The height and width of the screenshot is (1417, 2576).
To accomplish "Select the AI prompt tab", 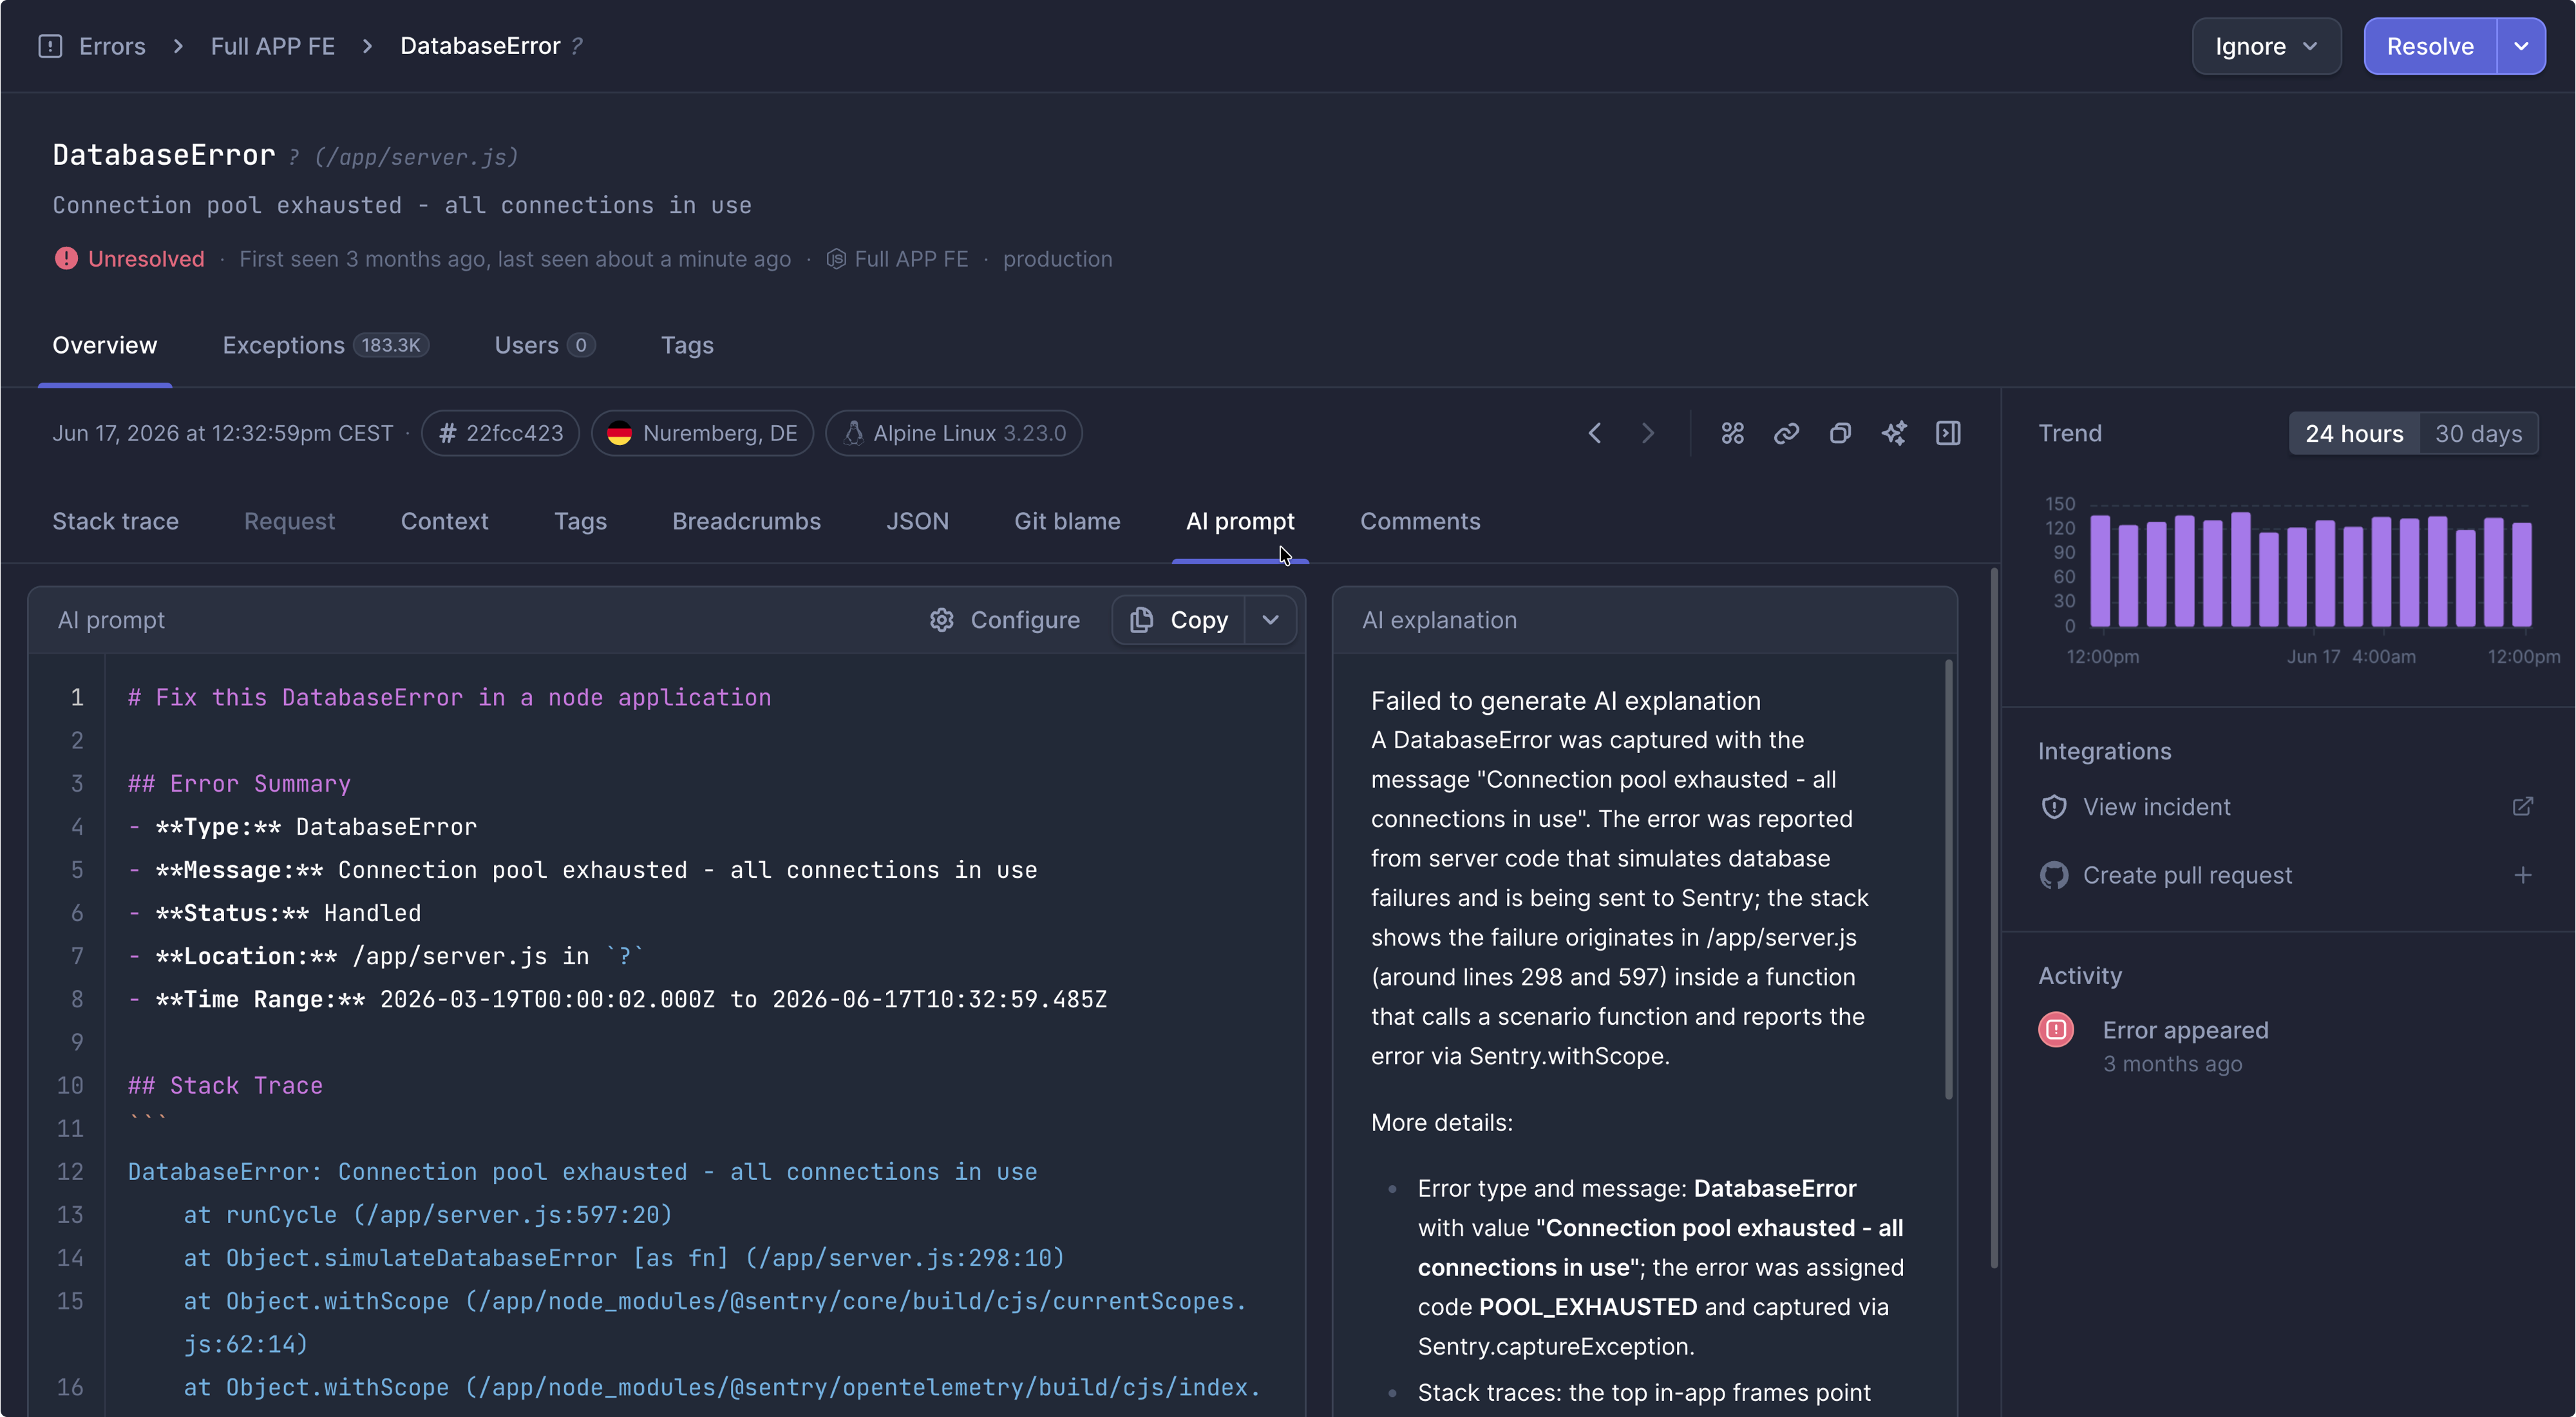I will point(1240,521).
